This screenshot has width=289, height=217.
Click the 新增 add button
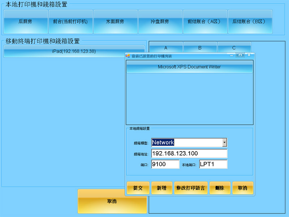161,188
